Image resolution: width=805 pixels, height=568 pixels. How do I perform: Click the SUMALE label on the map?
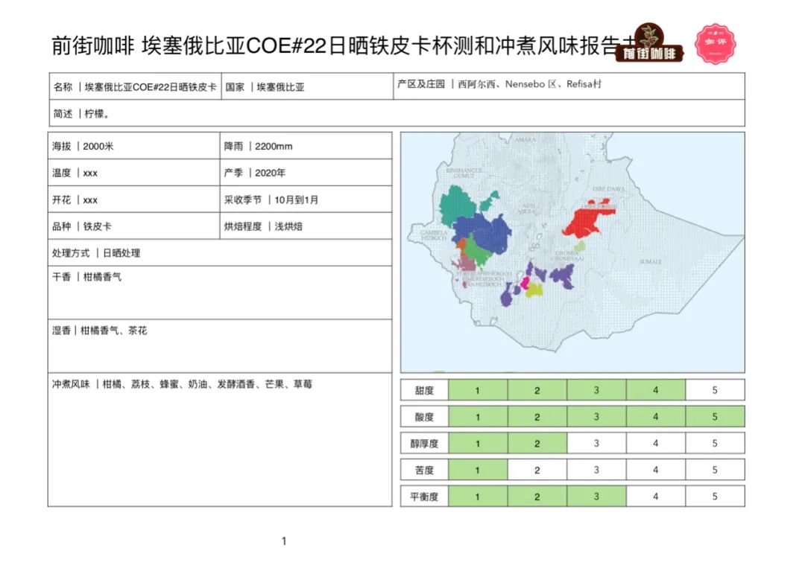point(651,262)
